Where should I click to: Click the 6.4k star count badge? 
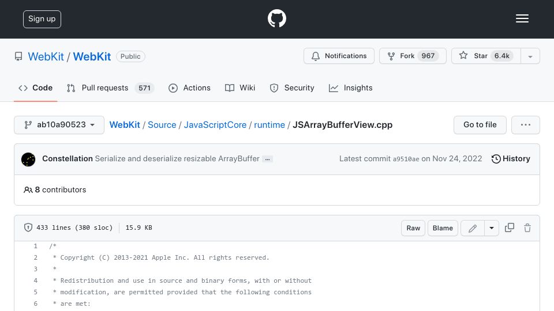(x=501, y=56)
